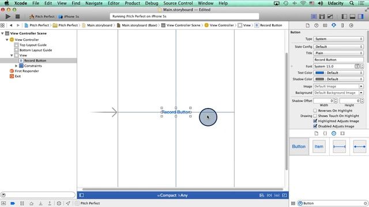Open the File inspector tab
This screenshot has width=369, height=207.
pos(307,25)
